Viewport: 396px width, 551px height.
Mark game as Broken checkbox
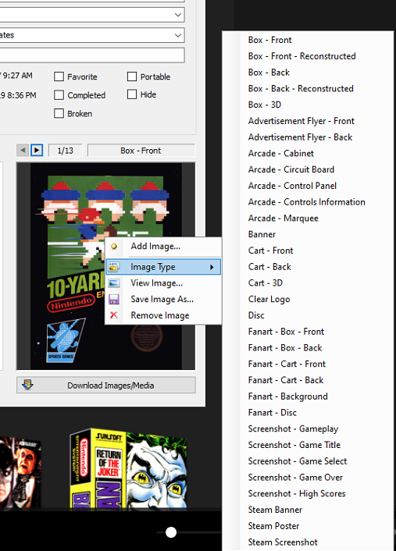[x=59, y=113]
